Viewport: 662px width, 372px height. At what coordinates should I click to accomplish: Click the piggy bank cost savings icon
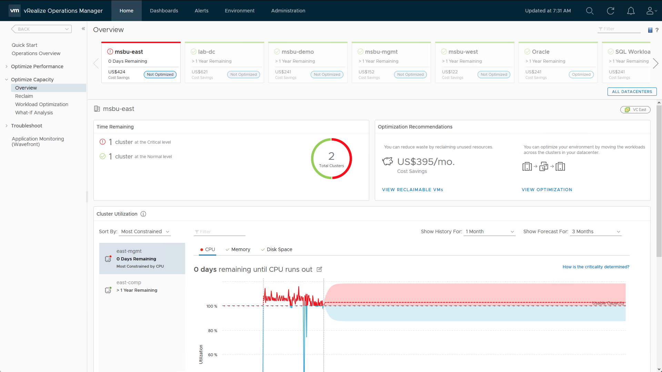coord(388,161)
